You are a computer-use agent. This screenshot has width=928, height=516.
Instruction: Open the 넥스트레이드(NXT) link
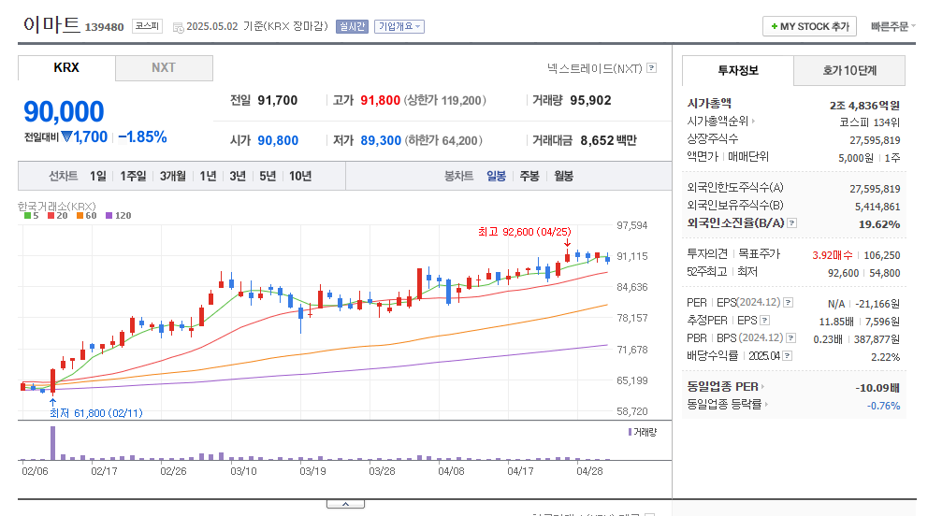[594, 68]
